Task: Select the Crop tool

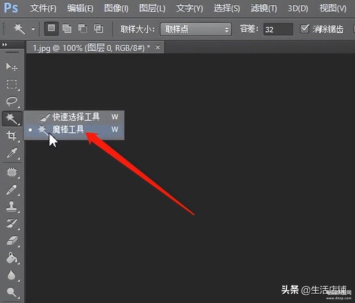Action: click(x=12, y=136)
